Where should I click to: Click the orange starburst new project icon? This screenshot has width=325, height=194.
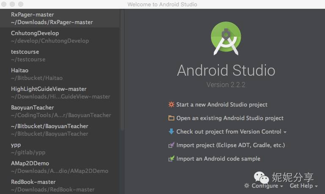pos(171,104)
